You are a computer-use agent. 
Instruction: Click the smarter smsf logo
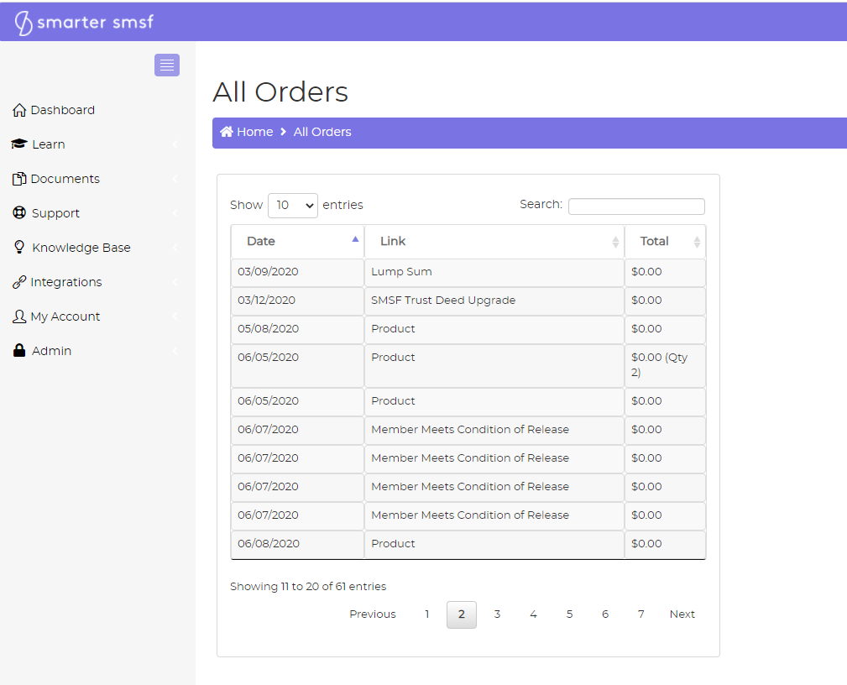84,23
